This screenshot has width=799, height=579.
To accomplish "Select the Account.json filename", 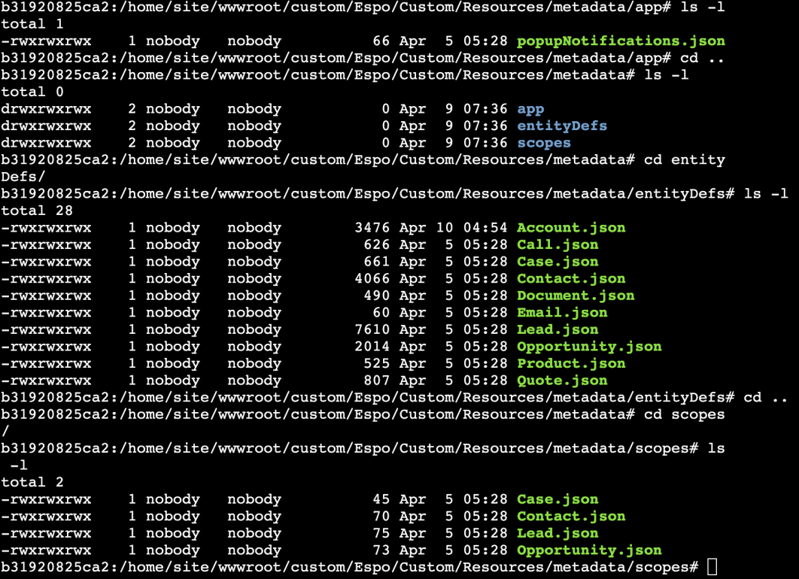I will pyautogui.click(x=570, y=228).
